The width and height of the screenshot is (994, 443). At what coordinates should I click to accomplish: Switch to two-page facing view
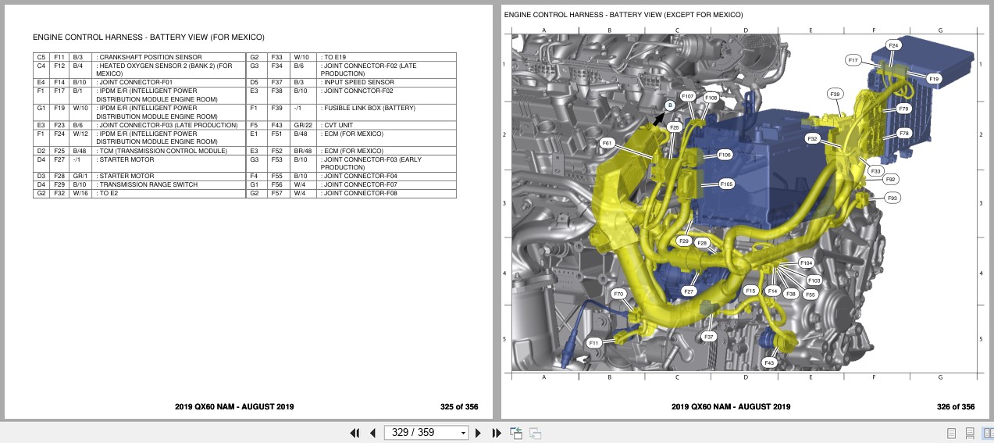(x=986, y=433)
